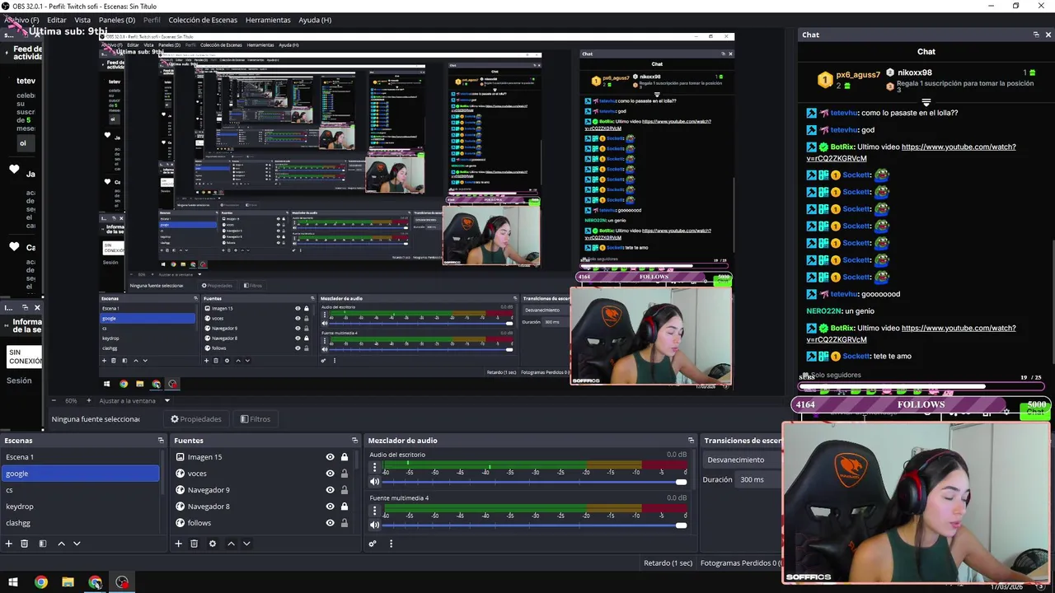Select the clashgg scene
Screen dimensions: 1055x593
click(81, 523)
